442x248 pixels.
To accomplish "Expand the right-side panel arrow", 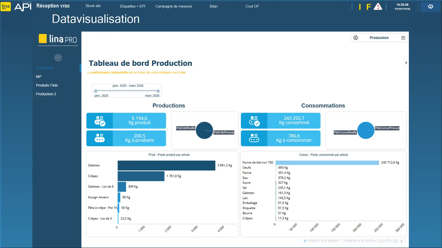I will [406, 63].
